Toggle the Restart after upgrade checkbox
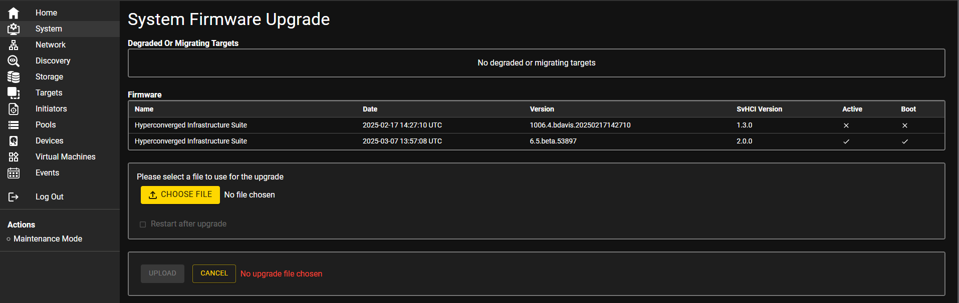The width and height of the screenshot is (959, 303). point(143,224)
